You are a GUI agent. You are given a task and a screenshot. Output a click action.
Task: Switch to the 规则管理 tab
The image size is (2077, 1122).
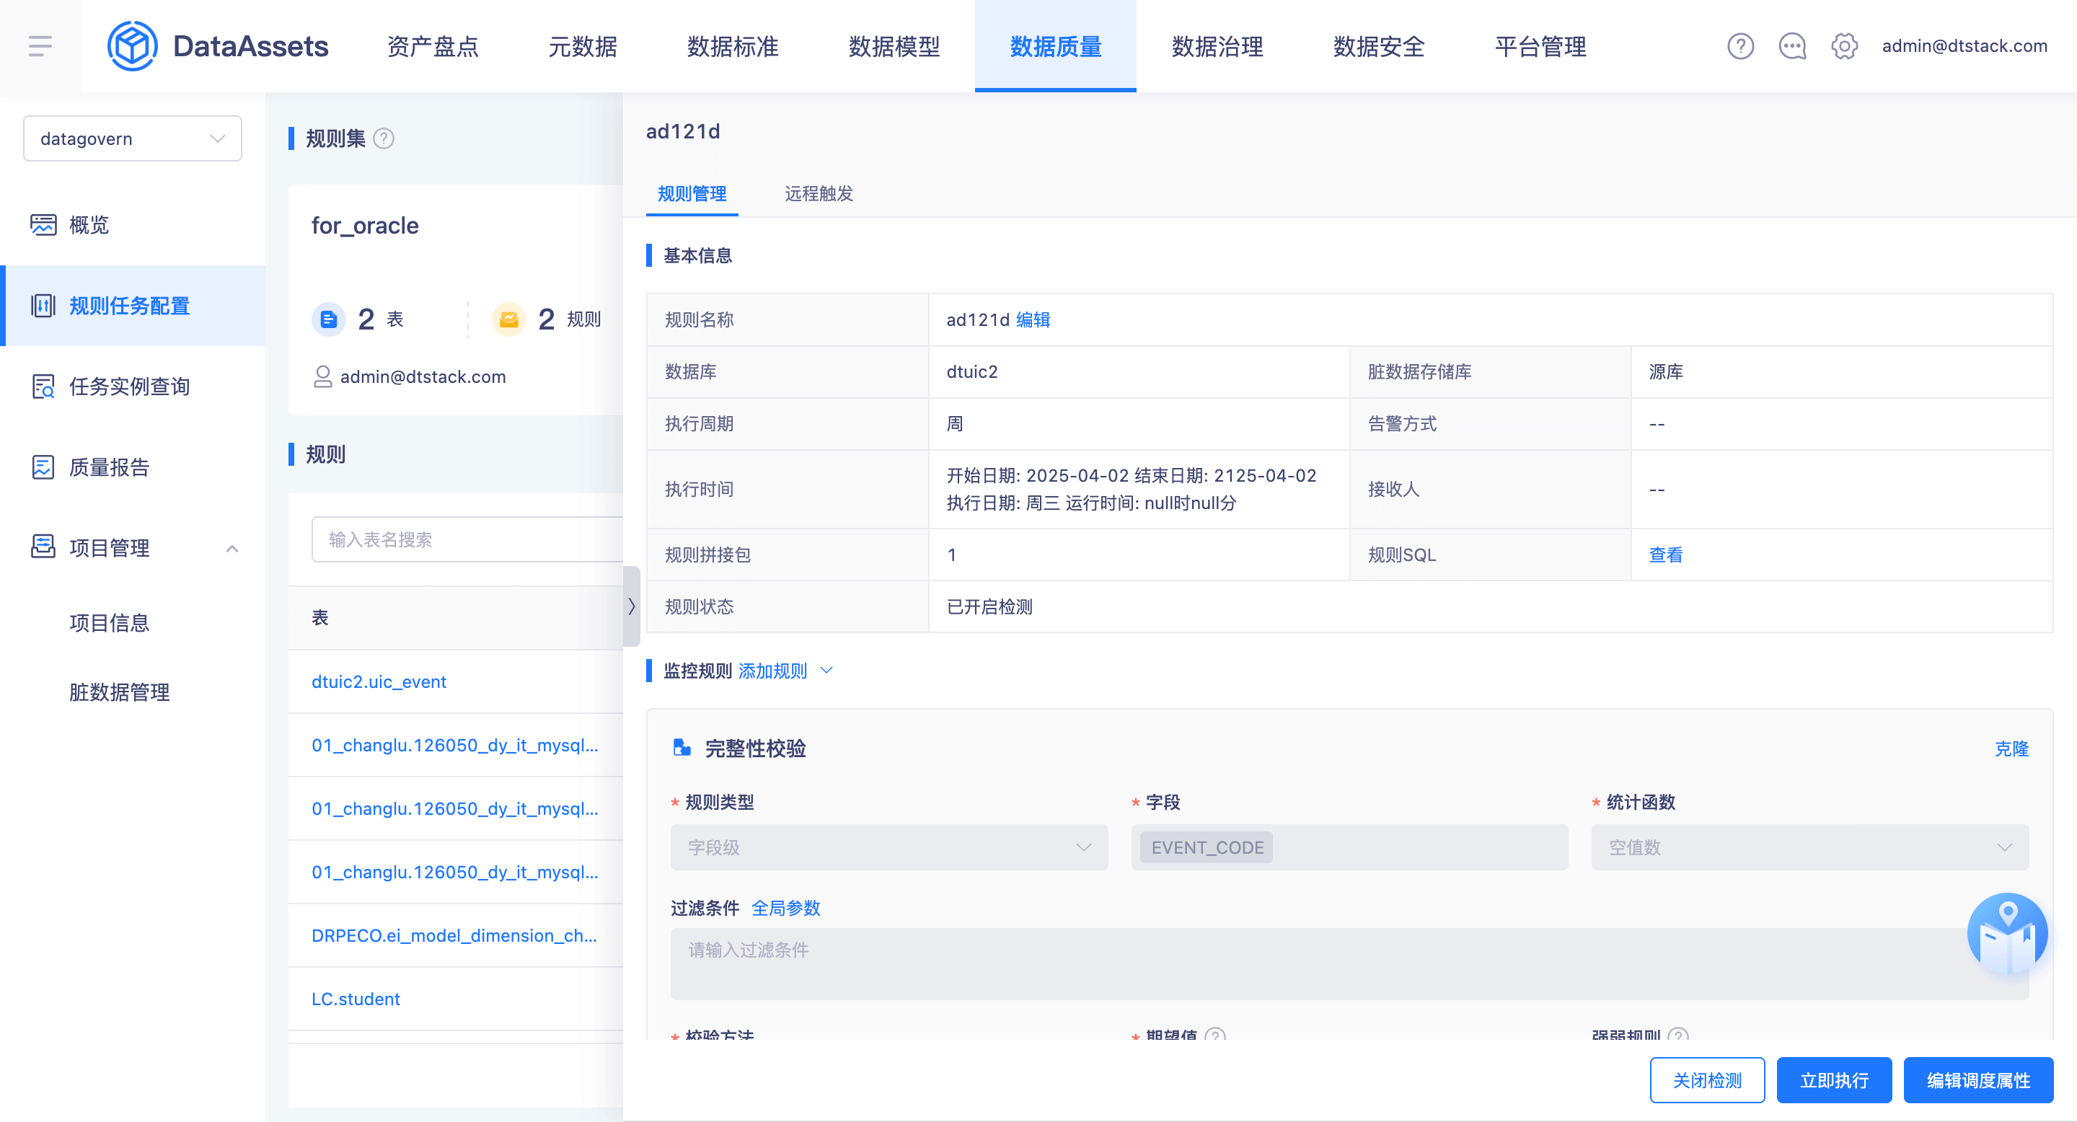pos(692,193)
